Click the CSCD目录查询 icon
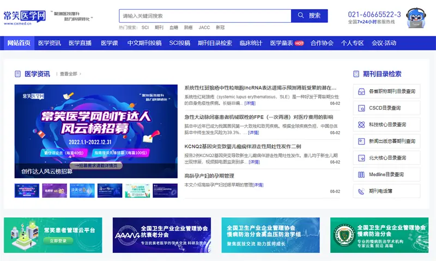The width and height of the screenshot is (436, 261). coord(361,108)
